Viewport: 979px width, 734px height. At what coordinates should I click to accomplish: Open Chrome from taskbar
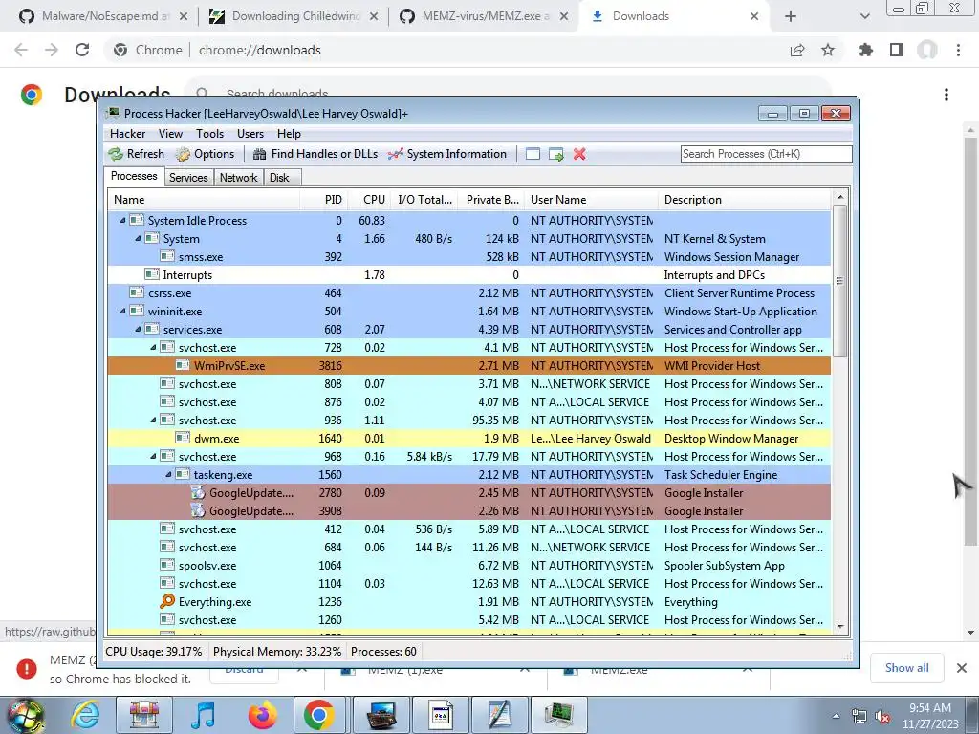click(319, 715)
